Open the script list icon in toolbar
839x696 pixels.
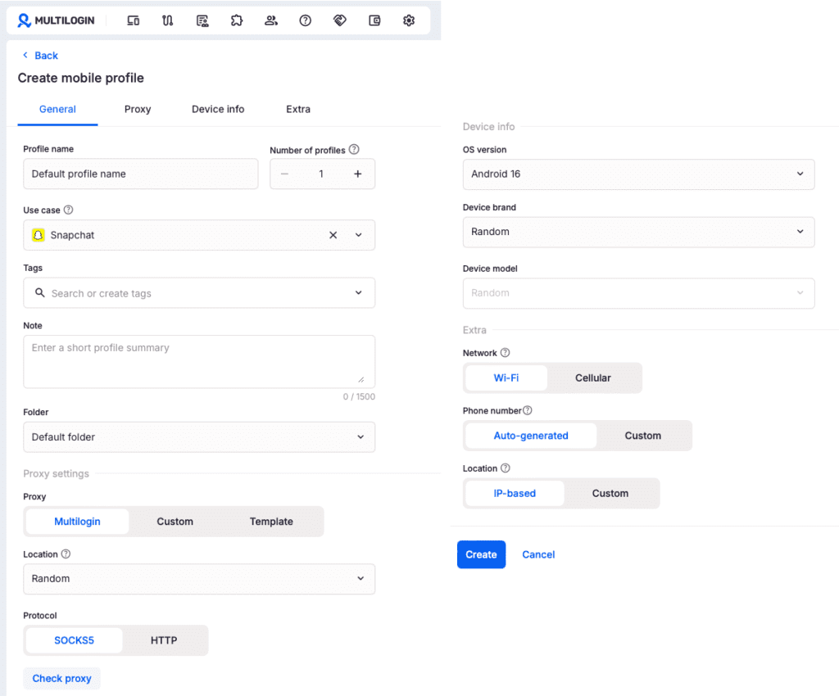[x=202, y=20]
